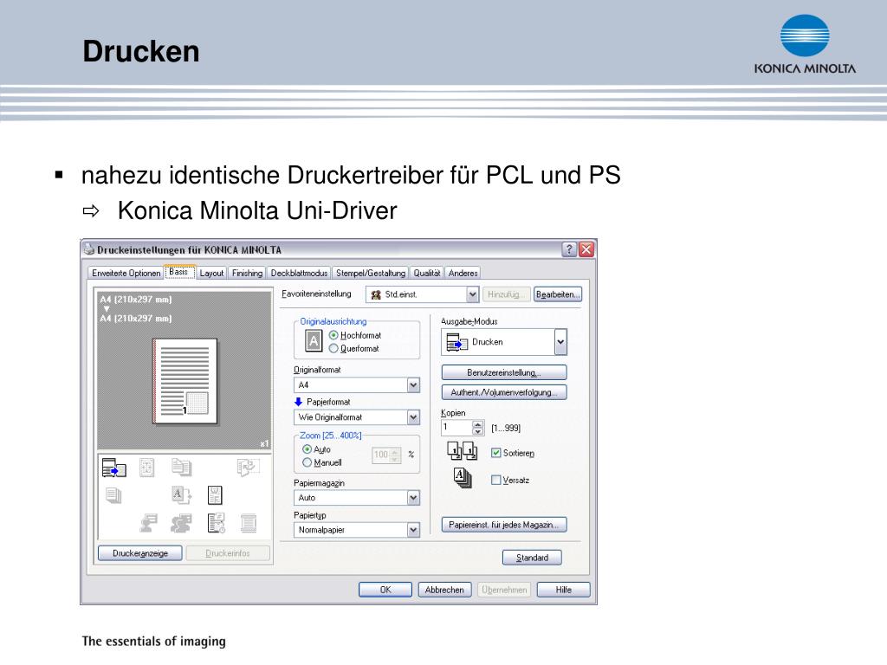Open the Papiertyp dropdown showing Normalpapier

coord(356,530)
